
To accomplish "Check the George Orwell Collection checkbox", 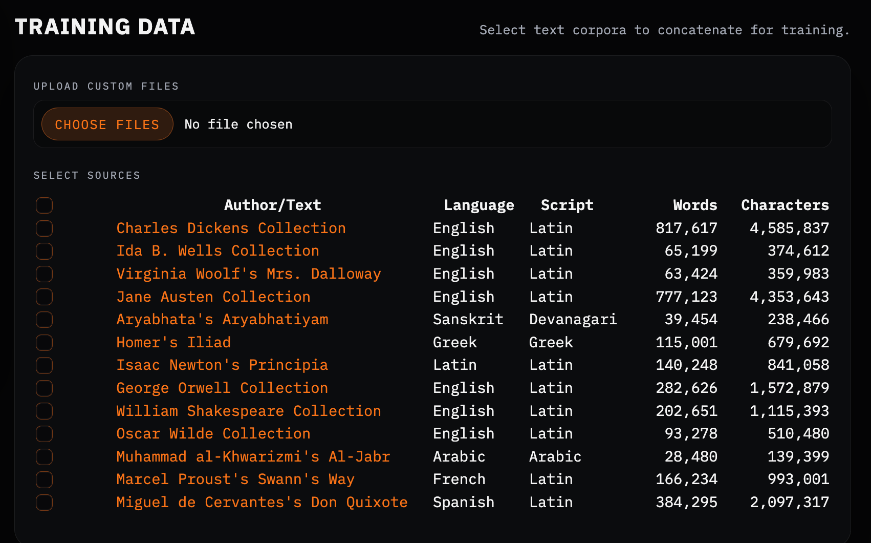I will pyautogui.click(x=45, y=388).
